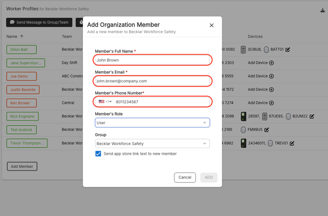328x216 pixels.
Task: Open the +1 country code dropdown
Action: click(x=109, y=102)
